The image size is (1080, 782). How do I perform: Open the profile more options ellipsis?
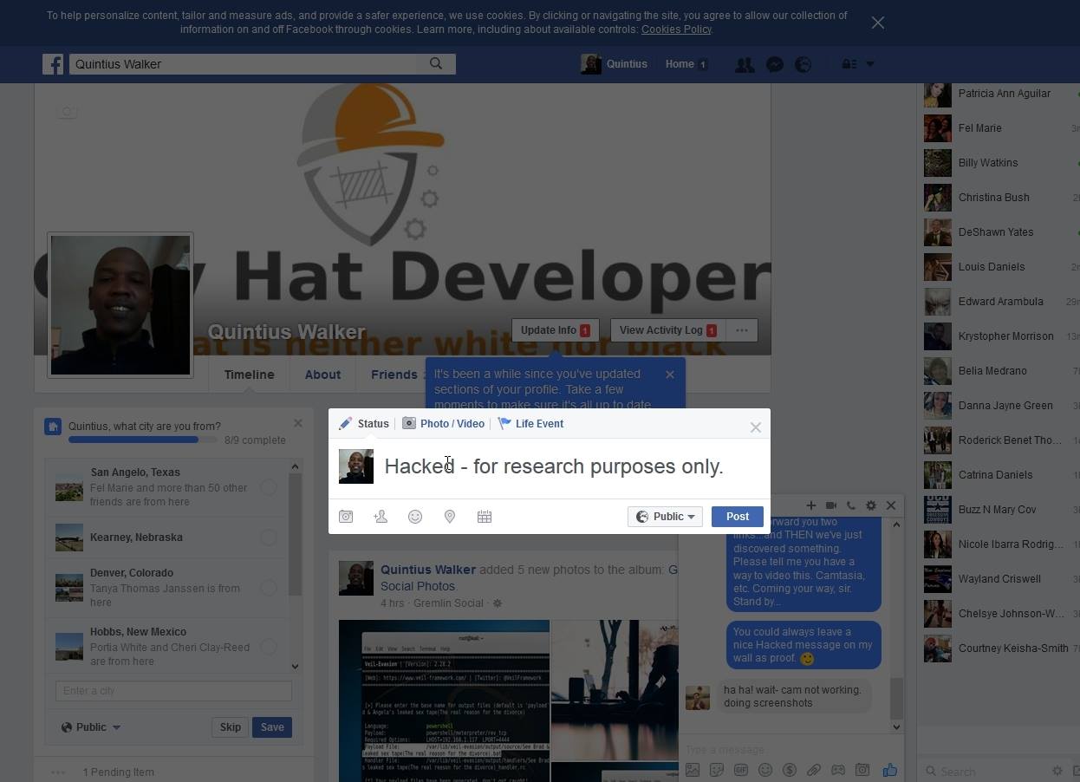[742, 330]
